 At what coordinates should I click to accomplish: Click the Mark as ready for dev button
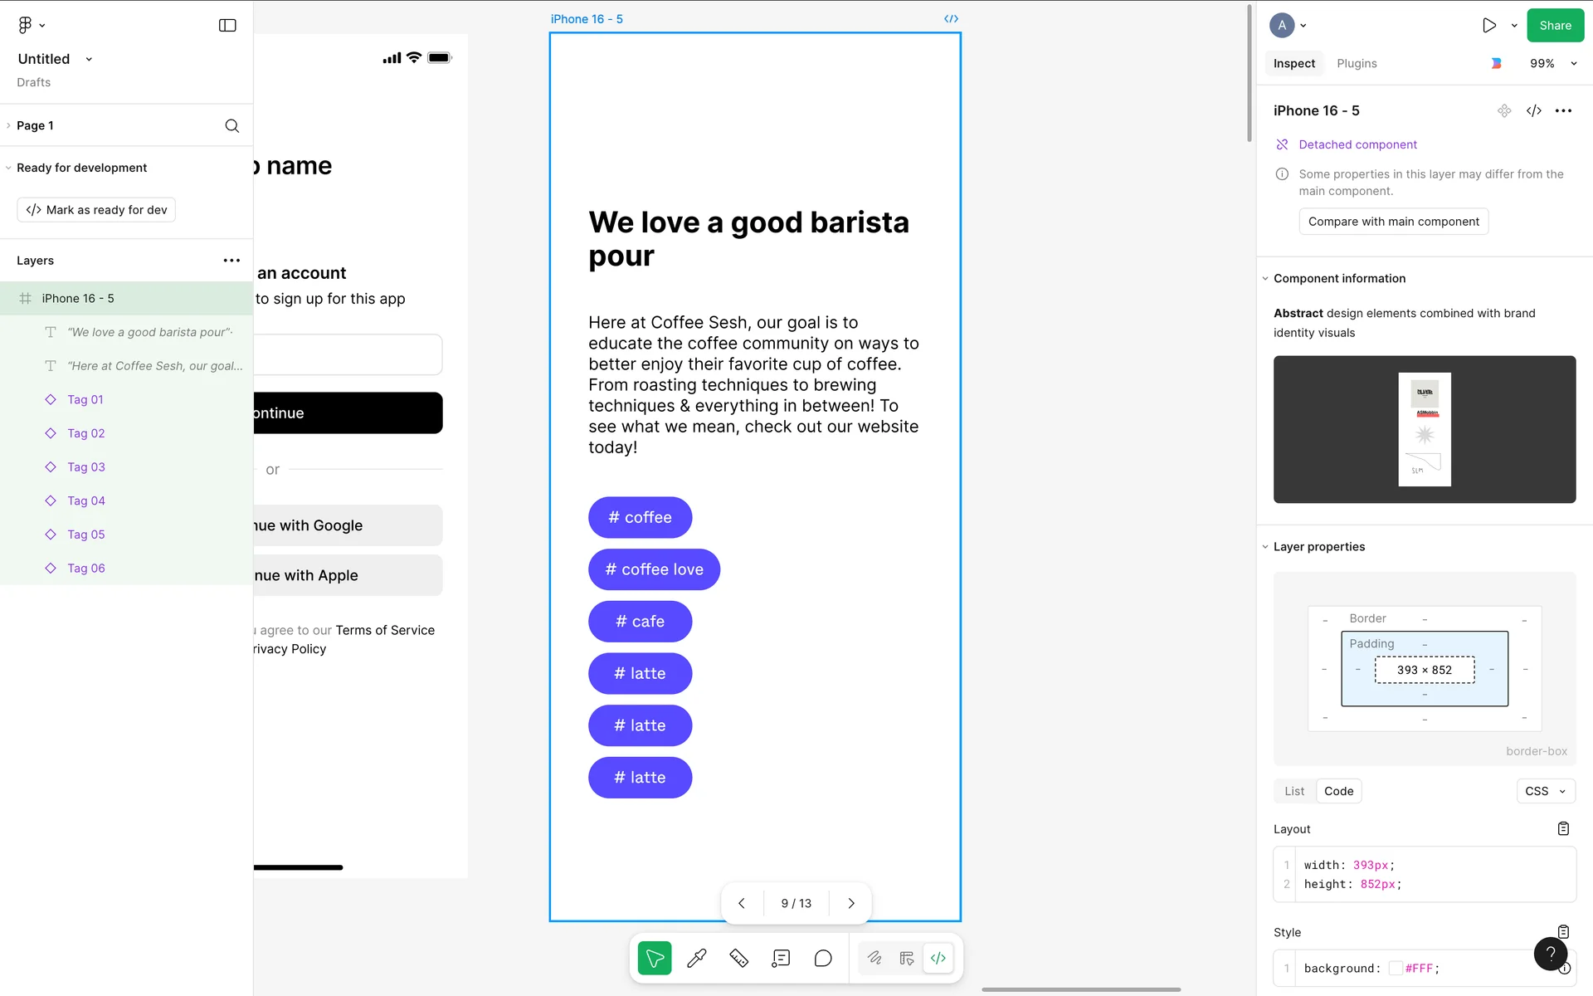click(96, 210)
